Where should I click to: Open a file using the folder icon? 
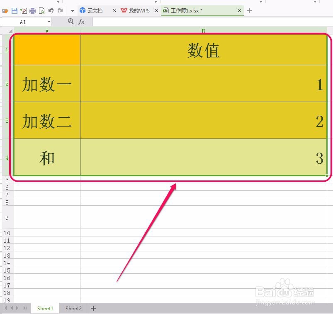(5, 10)
